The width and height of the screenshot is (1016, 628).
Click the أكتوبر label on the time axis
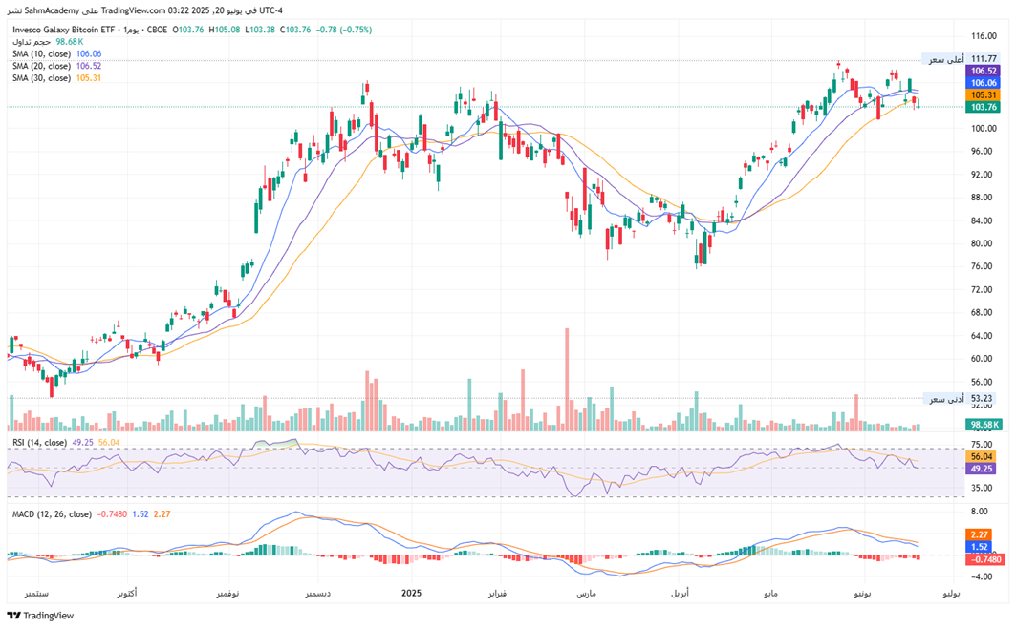(126, 593)
